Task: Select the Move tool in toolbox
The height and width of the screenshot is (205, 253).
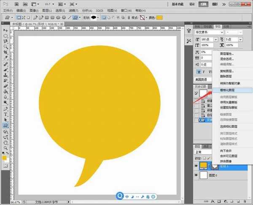Action: click(x=5, y=30)
